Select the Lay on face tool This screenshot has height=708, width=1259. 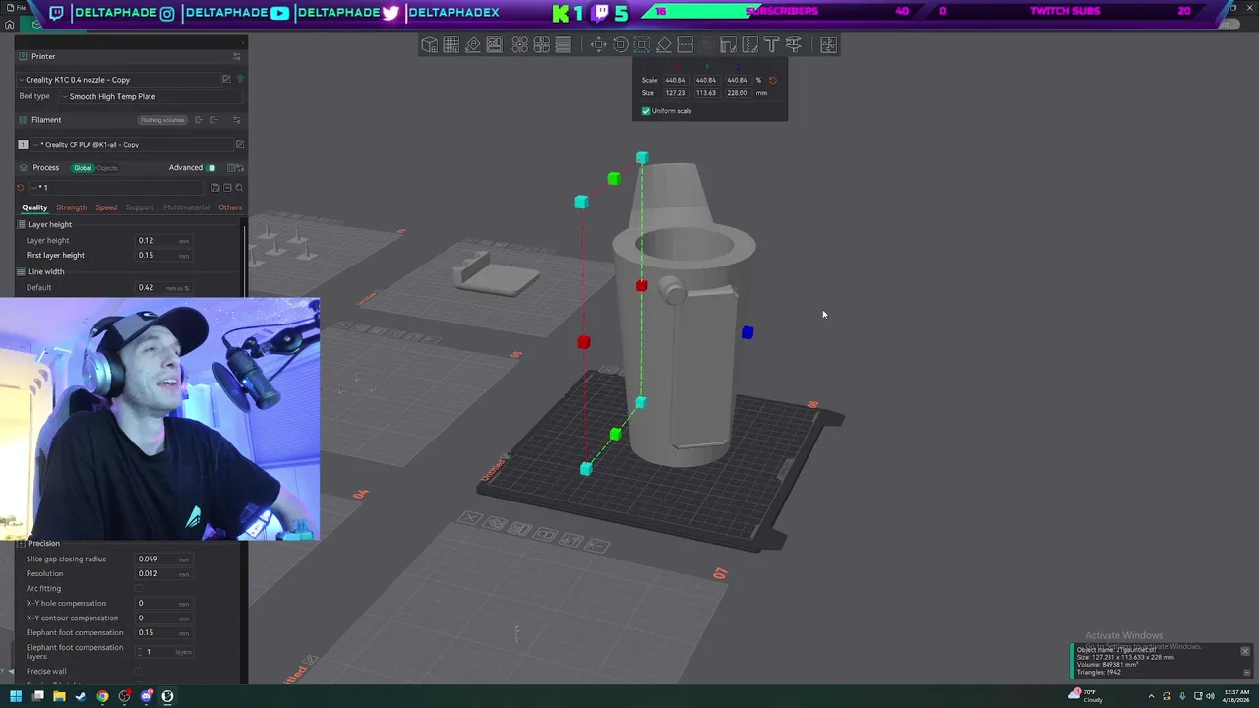[664, 45]
